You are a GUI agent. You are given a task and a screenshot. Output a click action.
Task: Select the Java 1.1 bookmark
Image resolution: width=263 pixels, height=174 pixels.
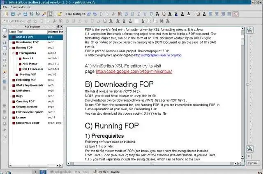tap(28, 58)
